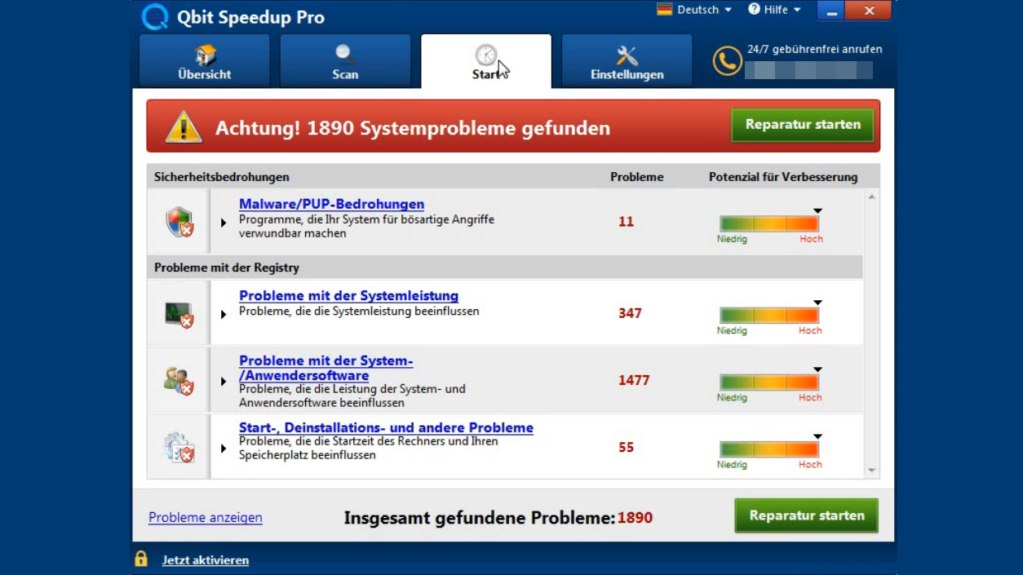Select the Start tab
Viewport: 1023px width, 575px height.
tap(486, 61)
